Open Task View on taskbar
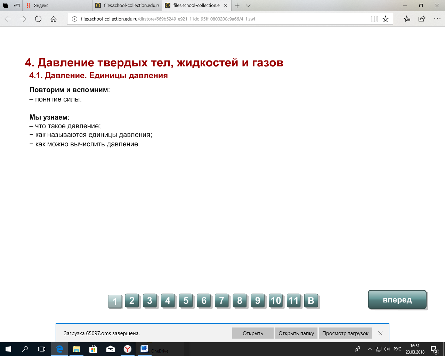 tap(42, 349)
